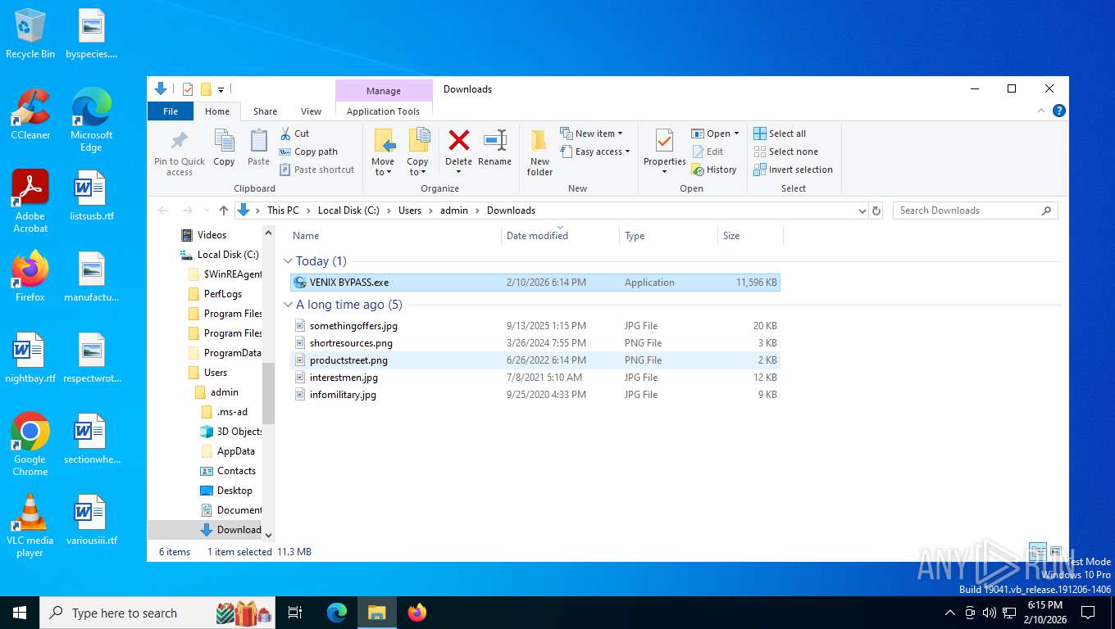Click the navigation pane scrollbar down arrow
Screen dimensions: 1115x629
[269, 534]
